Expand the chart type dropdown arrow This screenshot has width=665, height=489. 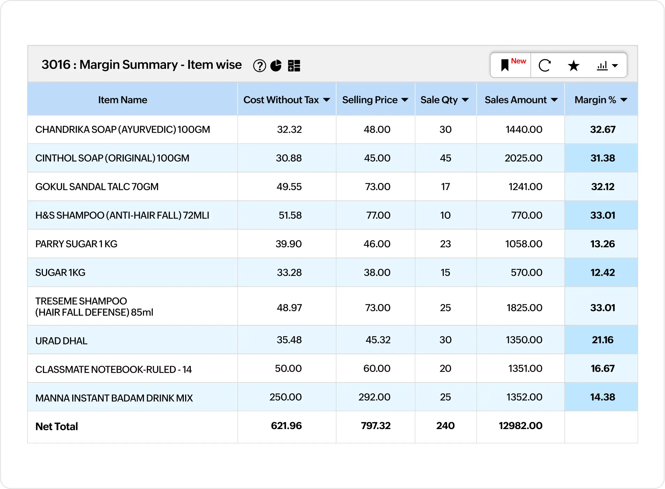tap(615, 66)
